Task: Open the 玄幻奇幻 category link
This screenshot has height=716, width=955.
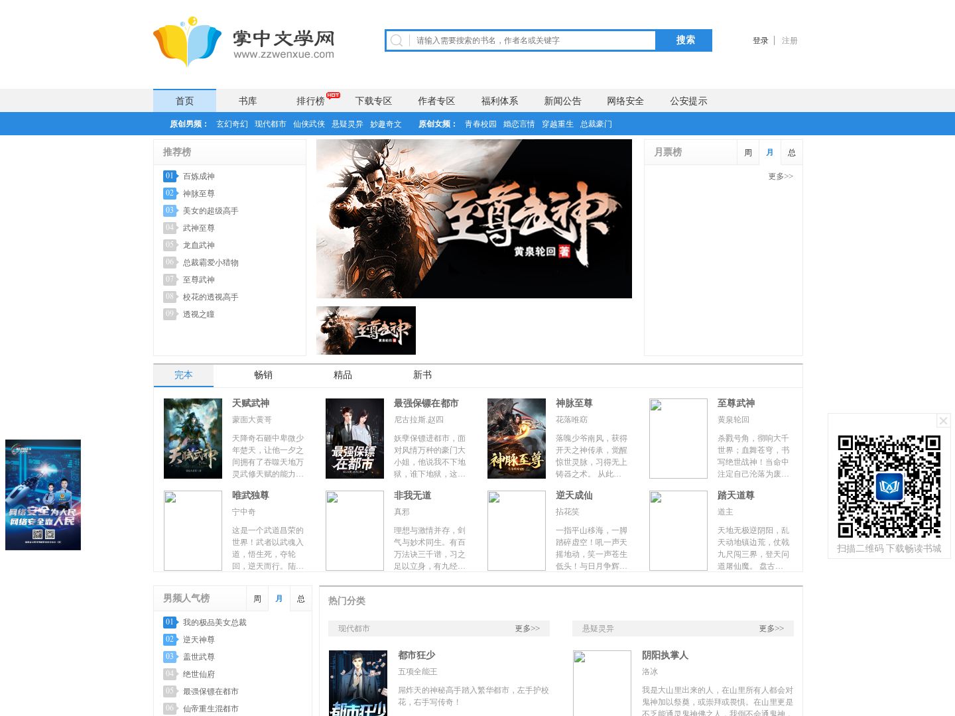Action: (232, 124)
